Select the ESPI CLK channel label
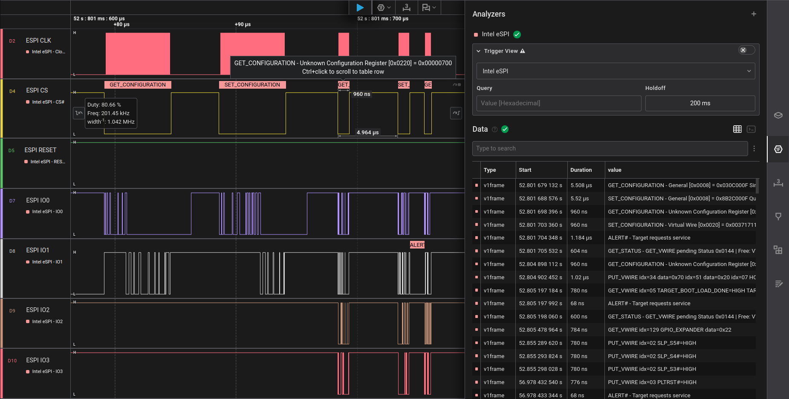The image size is (789, 399). pos(38,40)
